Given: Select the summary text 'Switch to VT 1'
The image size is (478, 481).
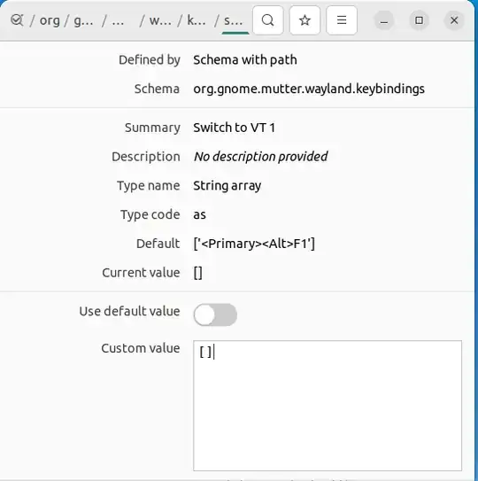Looking at the screenshot, I should coord(234,128).
